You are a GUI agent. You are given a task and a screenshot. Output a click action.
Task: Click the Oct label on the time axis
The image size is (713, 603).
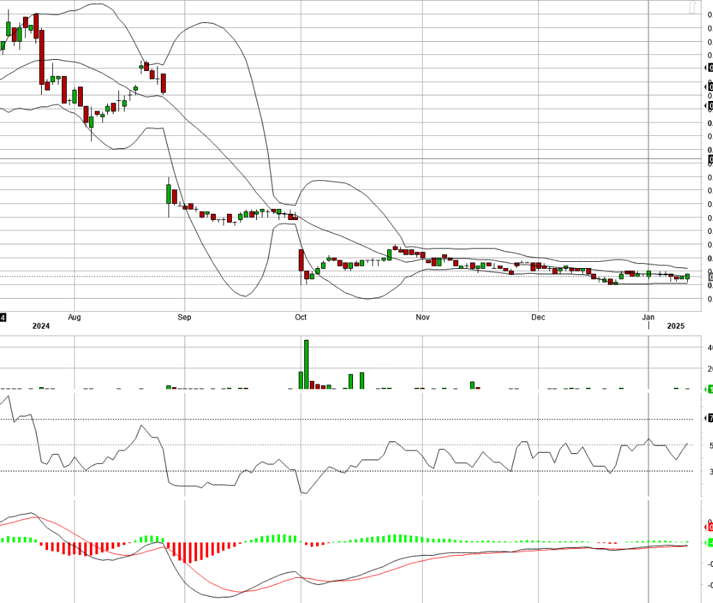point(301,317)
